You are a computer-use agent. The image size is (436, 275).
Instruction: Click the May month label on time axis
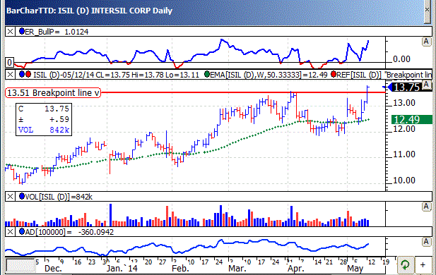[x=355, y=269]
